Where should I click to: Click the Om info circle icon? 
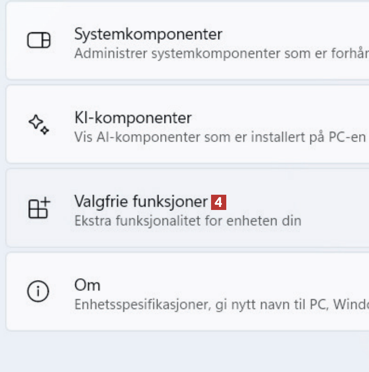click(x=38, y=291)
